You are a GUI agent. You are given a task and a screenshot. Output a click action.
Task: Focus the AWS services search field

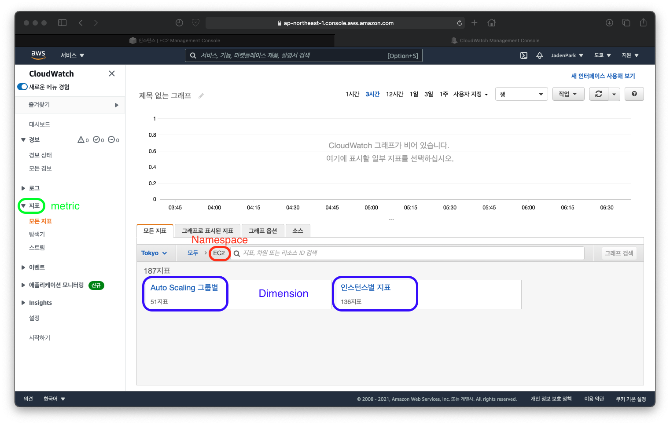click(303, 55)
